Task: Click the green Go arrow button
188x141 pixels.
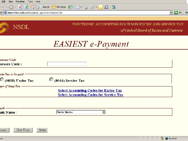Action: click(x=176, y=13)
